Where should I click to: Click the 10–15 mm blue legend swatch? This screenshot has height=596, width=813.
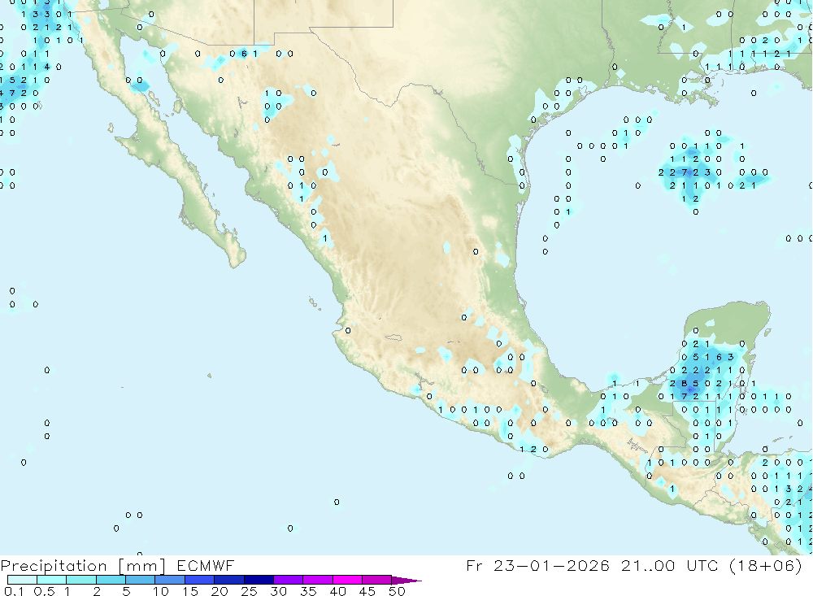tap(170, 580)
